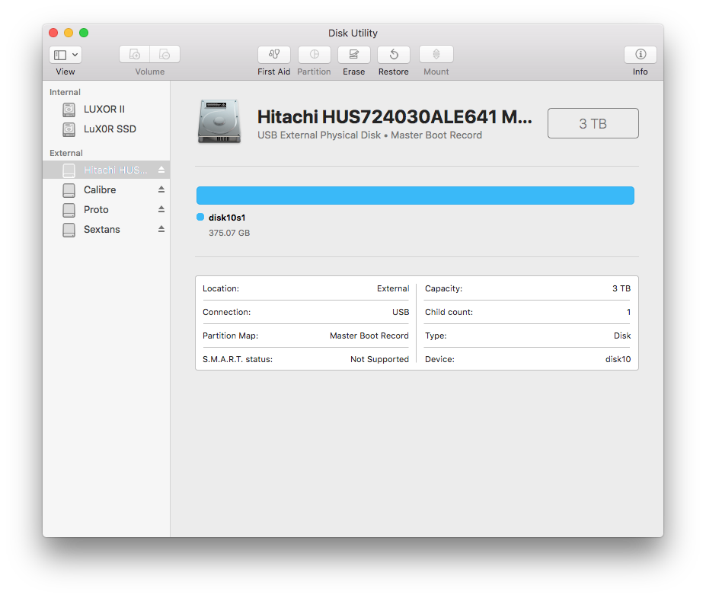Screen dimensions: 706x598
Task: Select the Sextans external volume
Action: coord(107,229)
